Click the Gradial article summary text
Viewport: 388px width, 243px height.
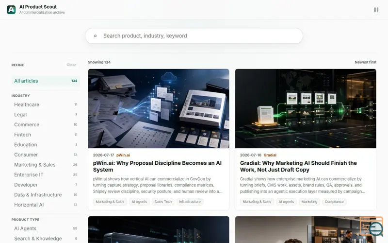(x=302, y=185)
